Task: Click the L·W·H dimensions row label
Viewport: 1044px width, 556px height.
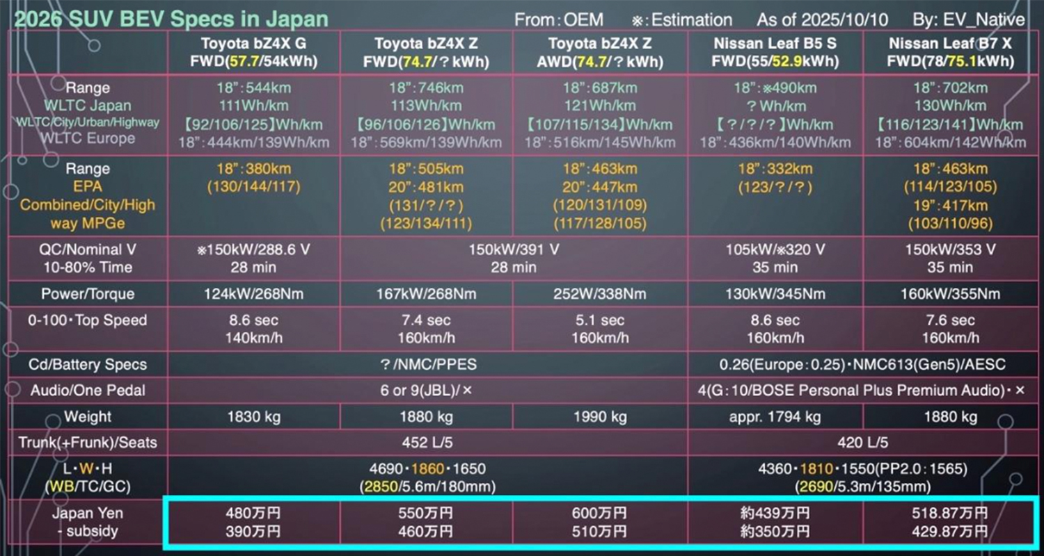Action: tap(86, 477)
